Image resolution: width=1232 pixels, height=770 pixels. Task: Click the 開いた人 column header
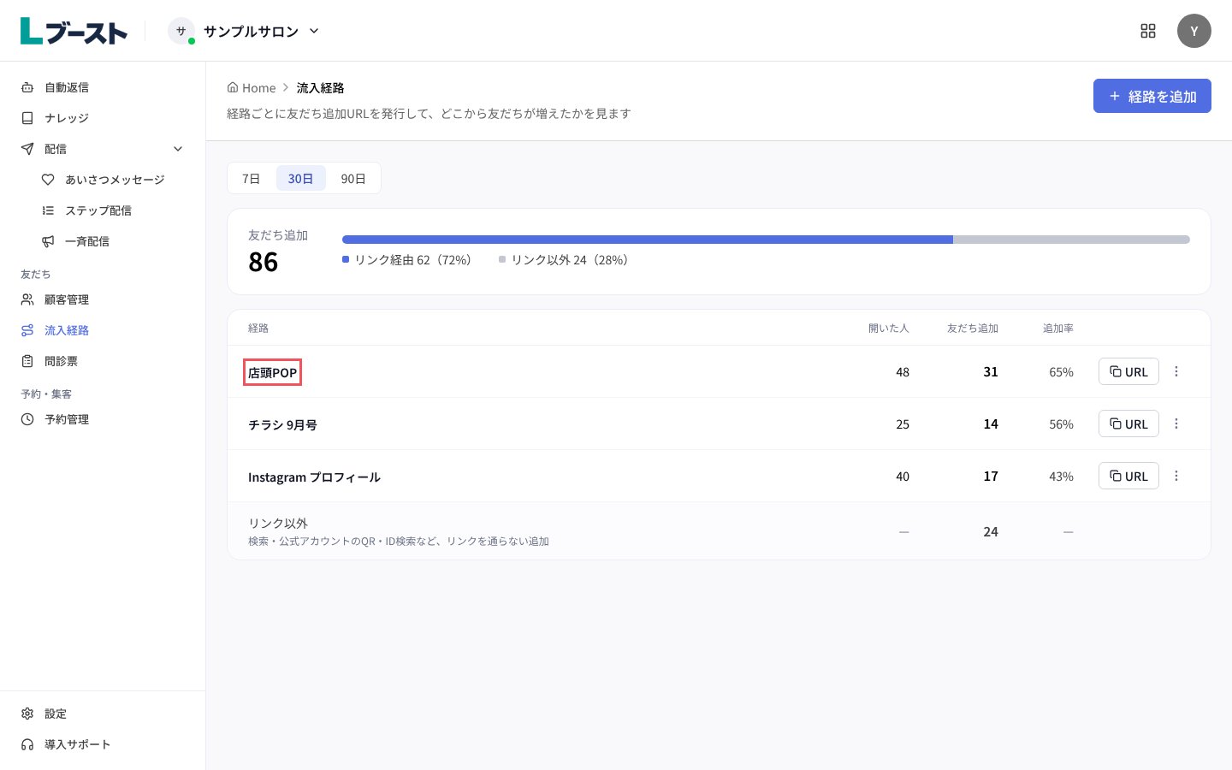pyautogui.click(x=889, y=328)
